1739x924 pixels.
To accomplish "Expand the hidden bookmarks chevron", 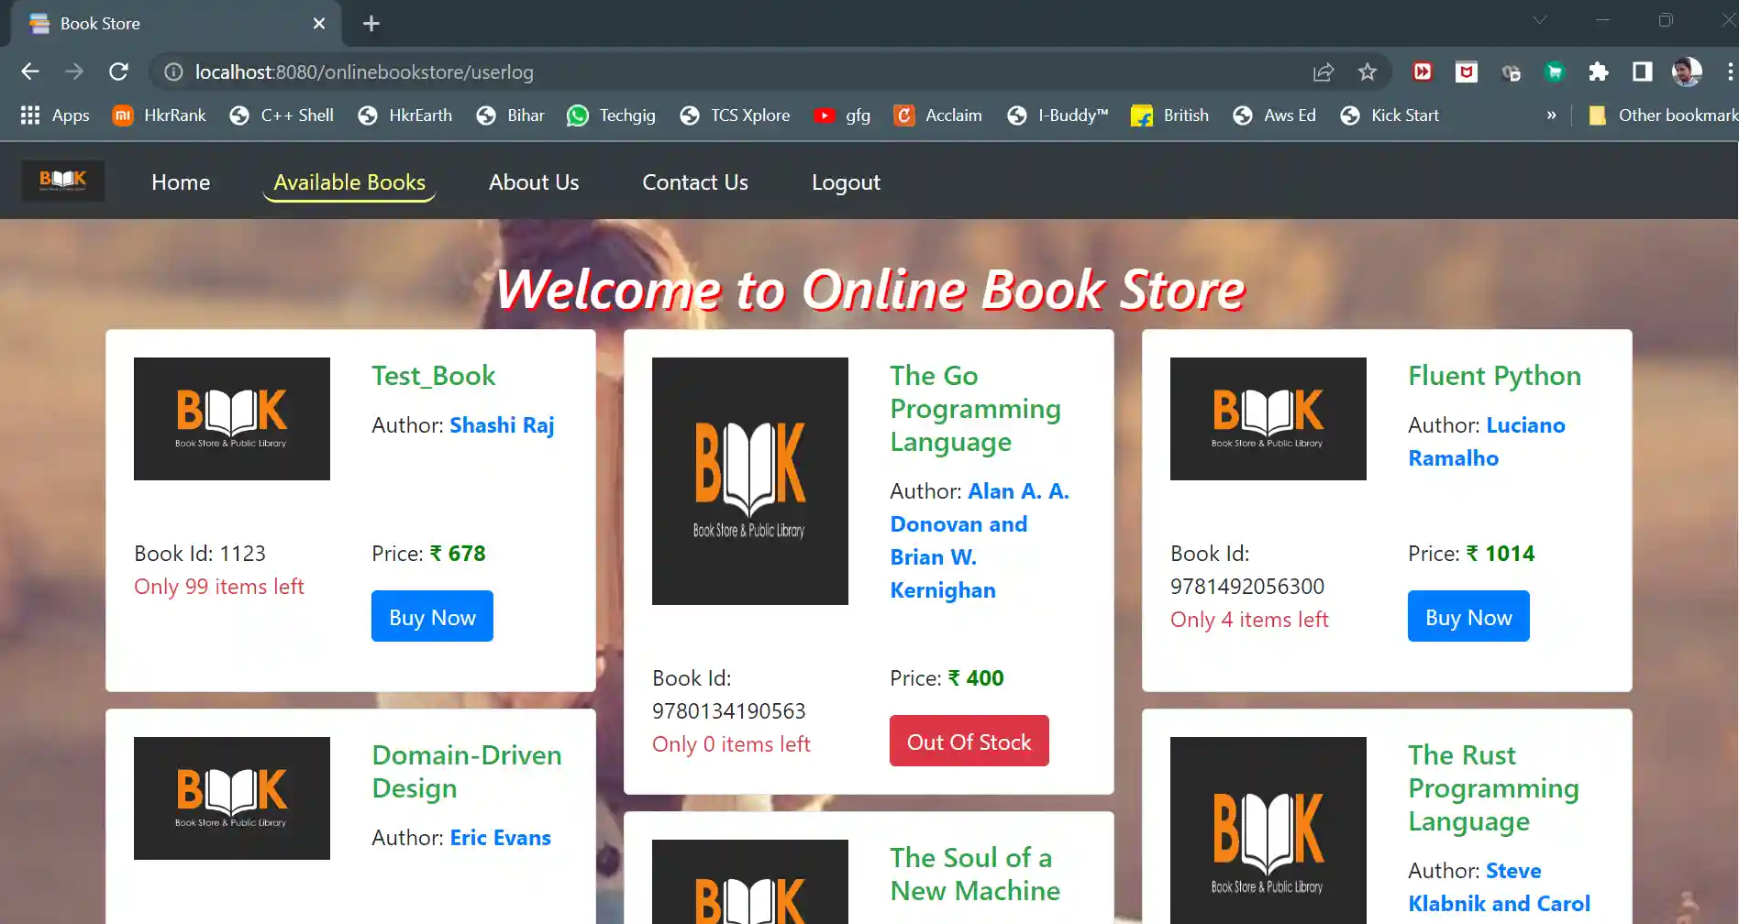I will pos(1551,115).
